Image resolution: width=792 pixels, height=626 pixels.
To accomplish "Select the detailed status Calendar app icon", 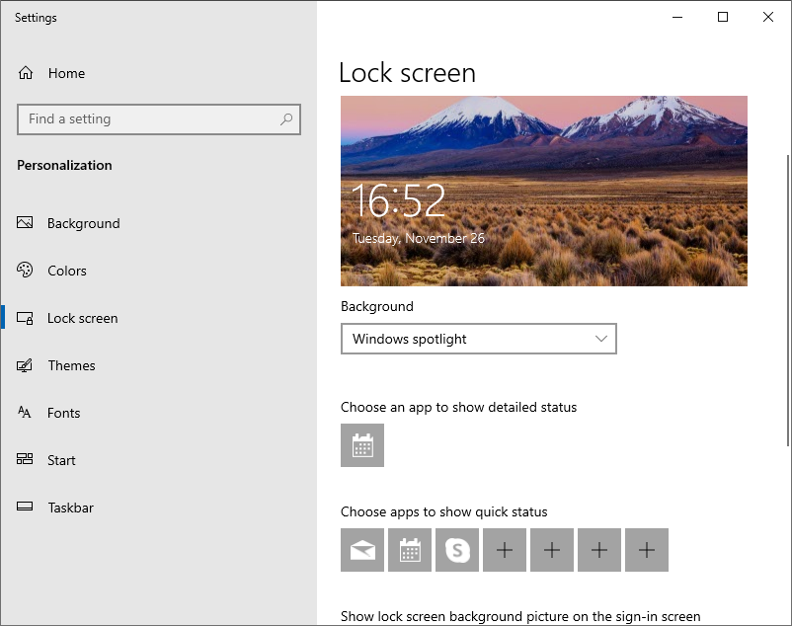I will pyautogui.click(x=362, y=445).
